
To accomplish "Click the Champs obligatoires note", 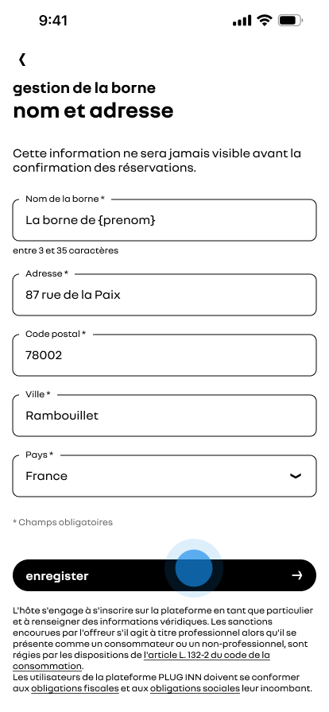I will pyautogui.click(x=63, y=522).
